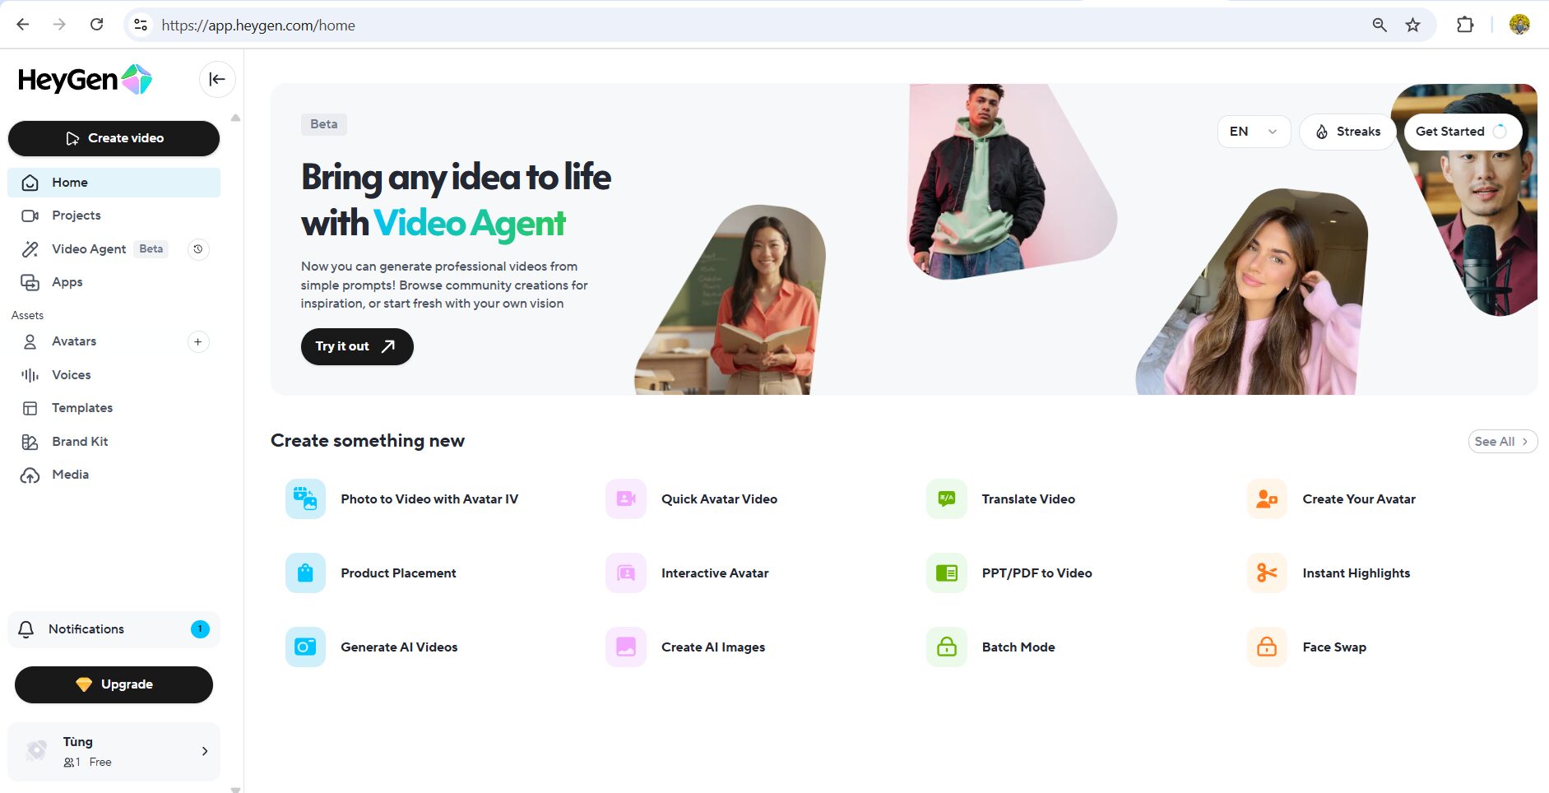Select Batch Mode label
This screenshot has height=793, width=1549.
[x=1018, y=647]
